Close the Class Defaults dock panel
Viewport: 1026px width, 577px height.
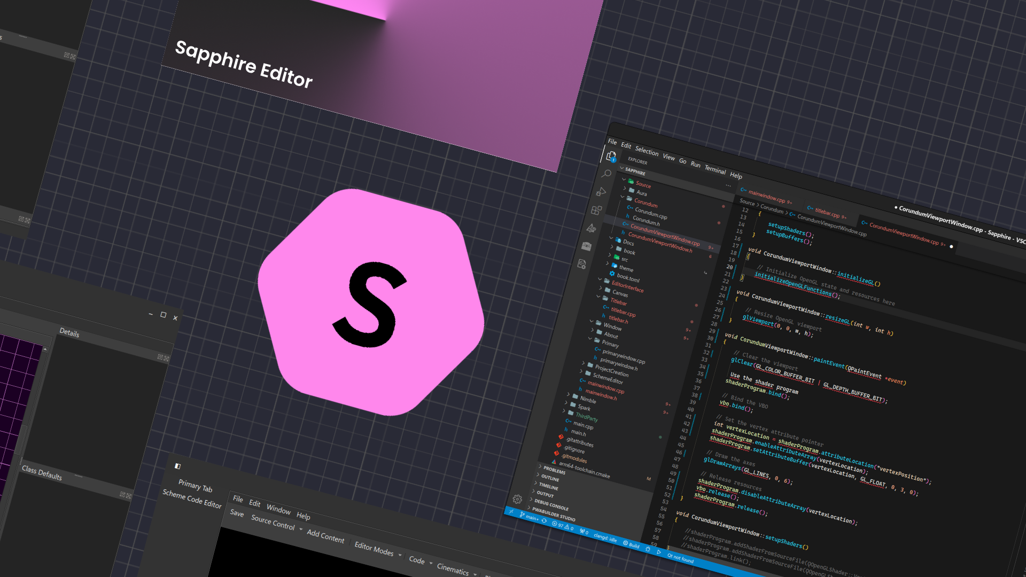(x=129, y=496)
